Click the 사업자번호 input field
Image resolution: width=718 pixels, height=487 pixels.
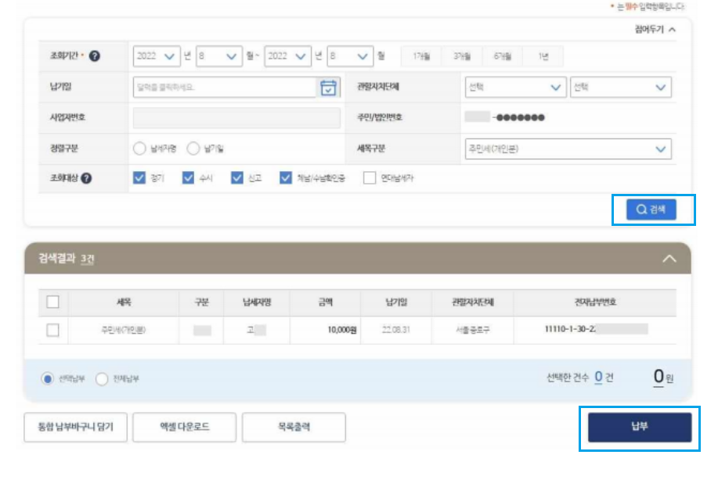tap(236, 118)
